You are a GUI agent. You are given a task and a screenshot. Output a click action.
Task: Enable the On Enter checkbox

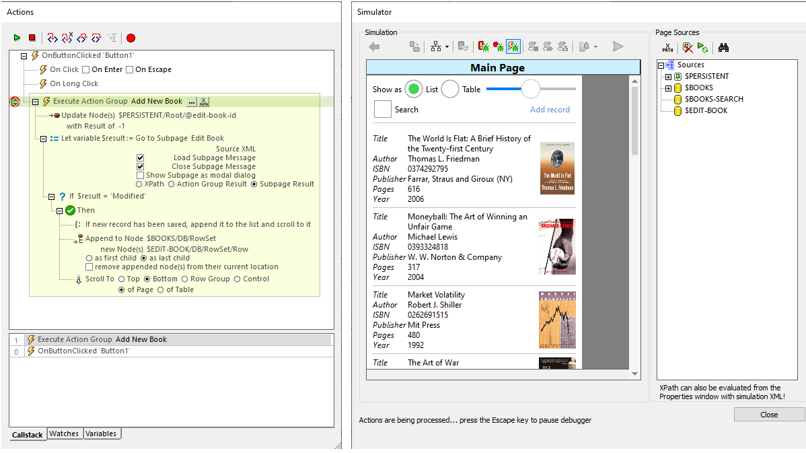86,69
